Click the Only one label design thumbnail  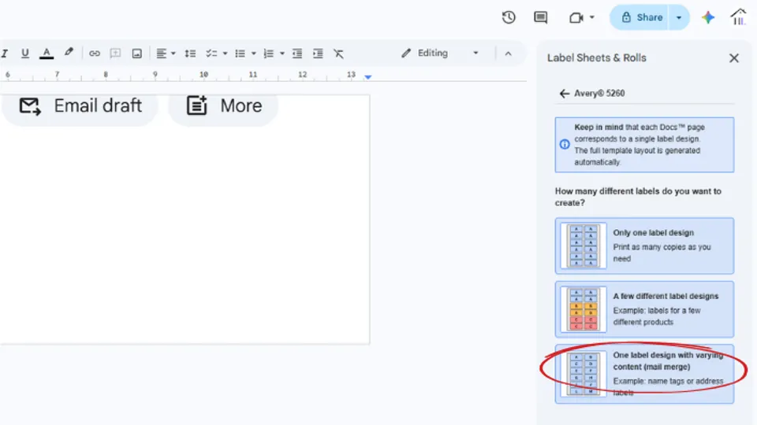click(584, 246)
